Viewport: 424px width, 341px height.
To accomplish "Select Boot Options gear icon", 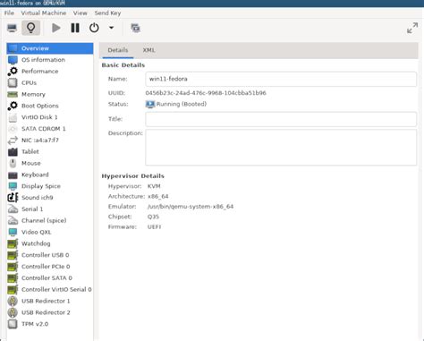I will 13,106.
